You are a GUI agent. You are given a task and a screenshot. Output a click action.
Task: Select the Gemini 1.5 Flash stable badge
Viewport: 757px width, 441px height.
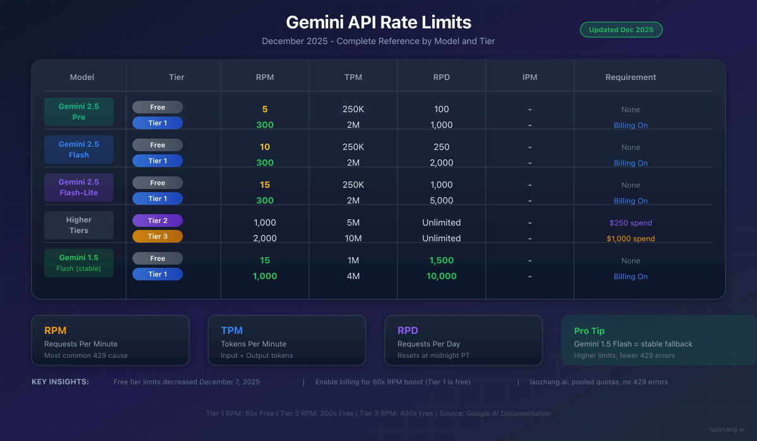78,263
